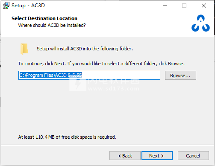Close the AC3D setup wizard window
215x166 pixels.
(204, 6)
